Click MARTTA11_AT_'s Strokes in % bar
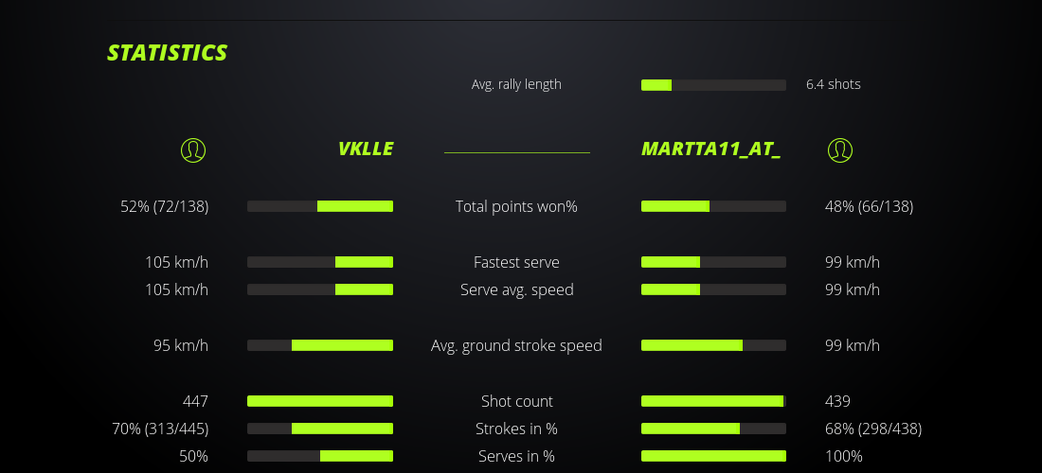The height and width of the screenshot is (473, 1042). pos(713,429)
